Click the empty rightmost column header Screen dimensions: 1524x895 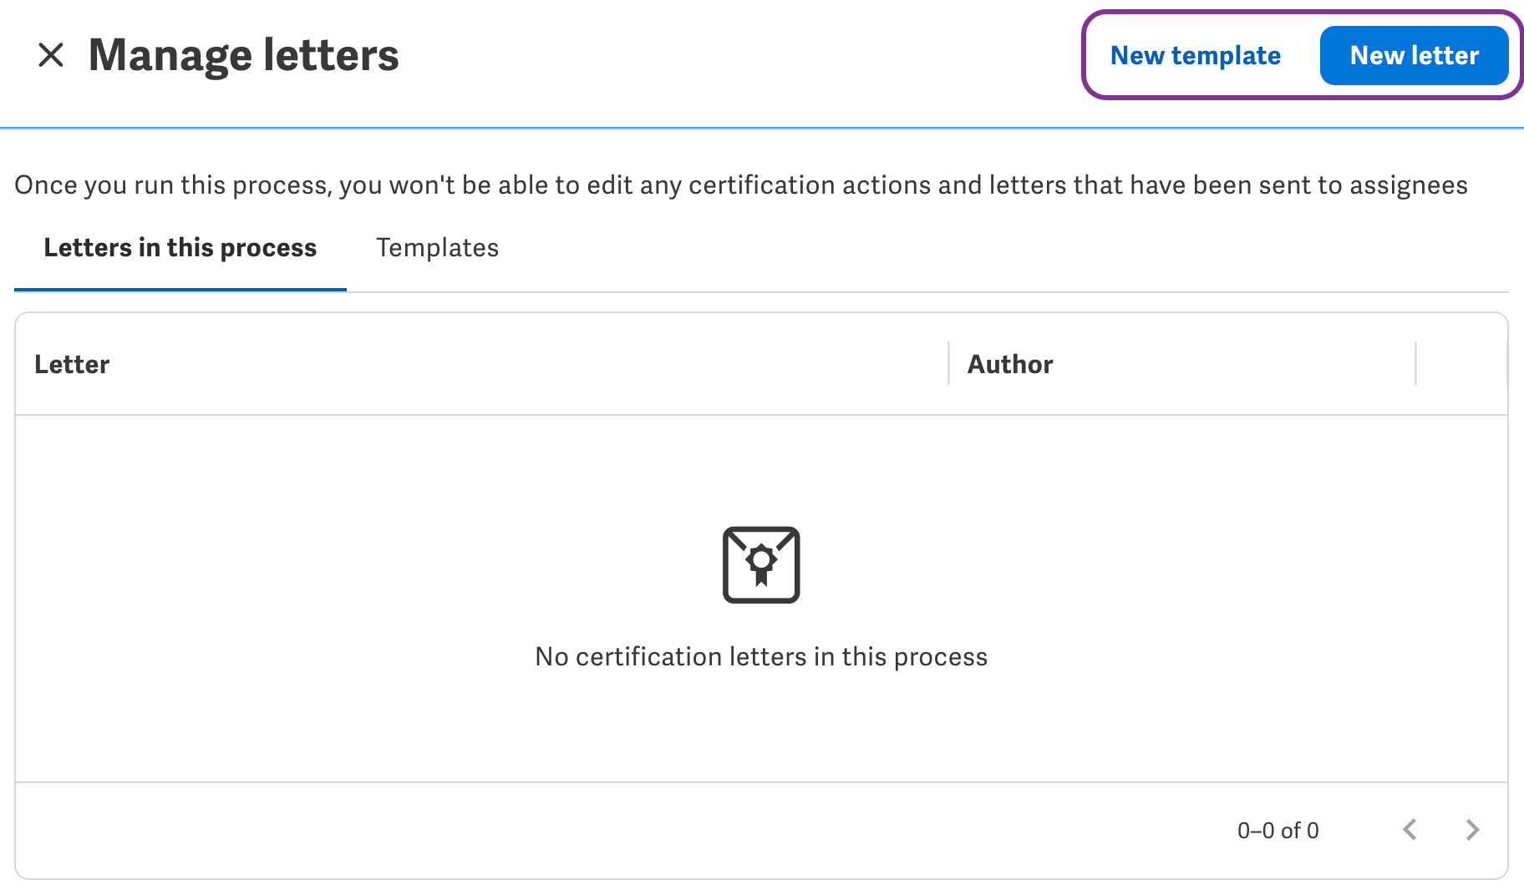click(1461, 364)
